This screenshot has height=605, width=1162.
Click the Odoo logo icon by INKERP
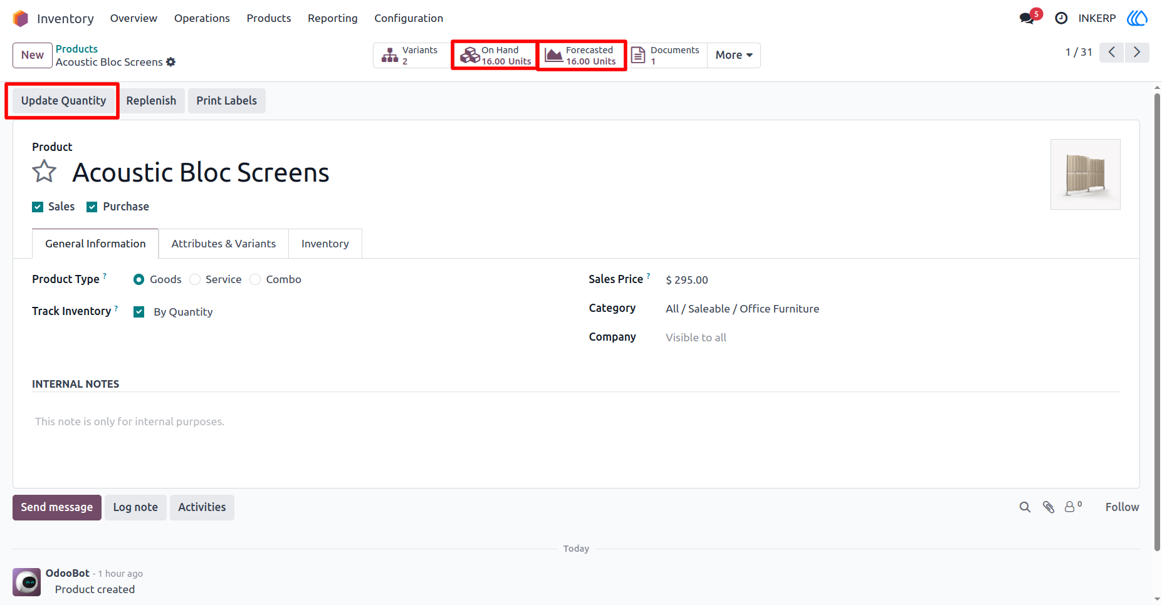[x=1137, y=18]
